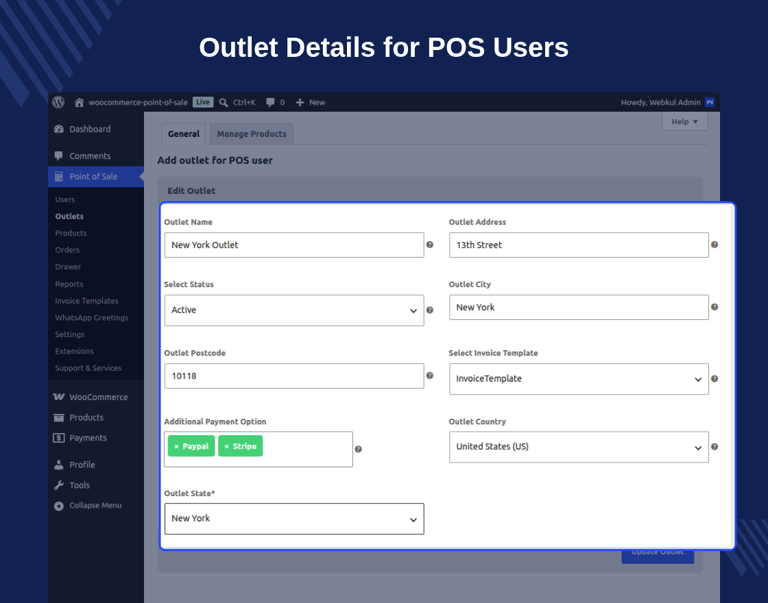Open the Select Status dropdown

point(294,310)
